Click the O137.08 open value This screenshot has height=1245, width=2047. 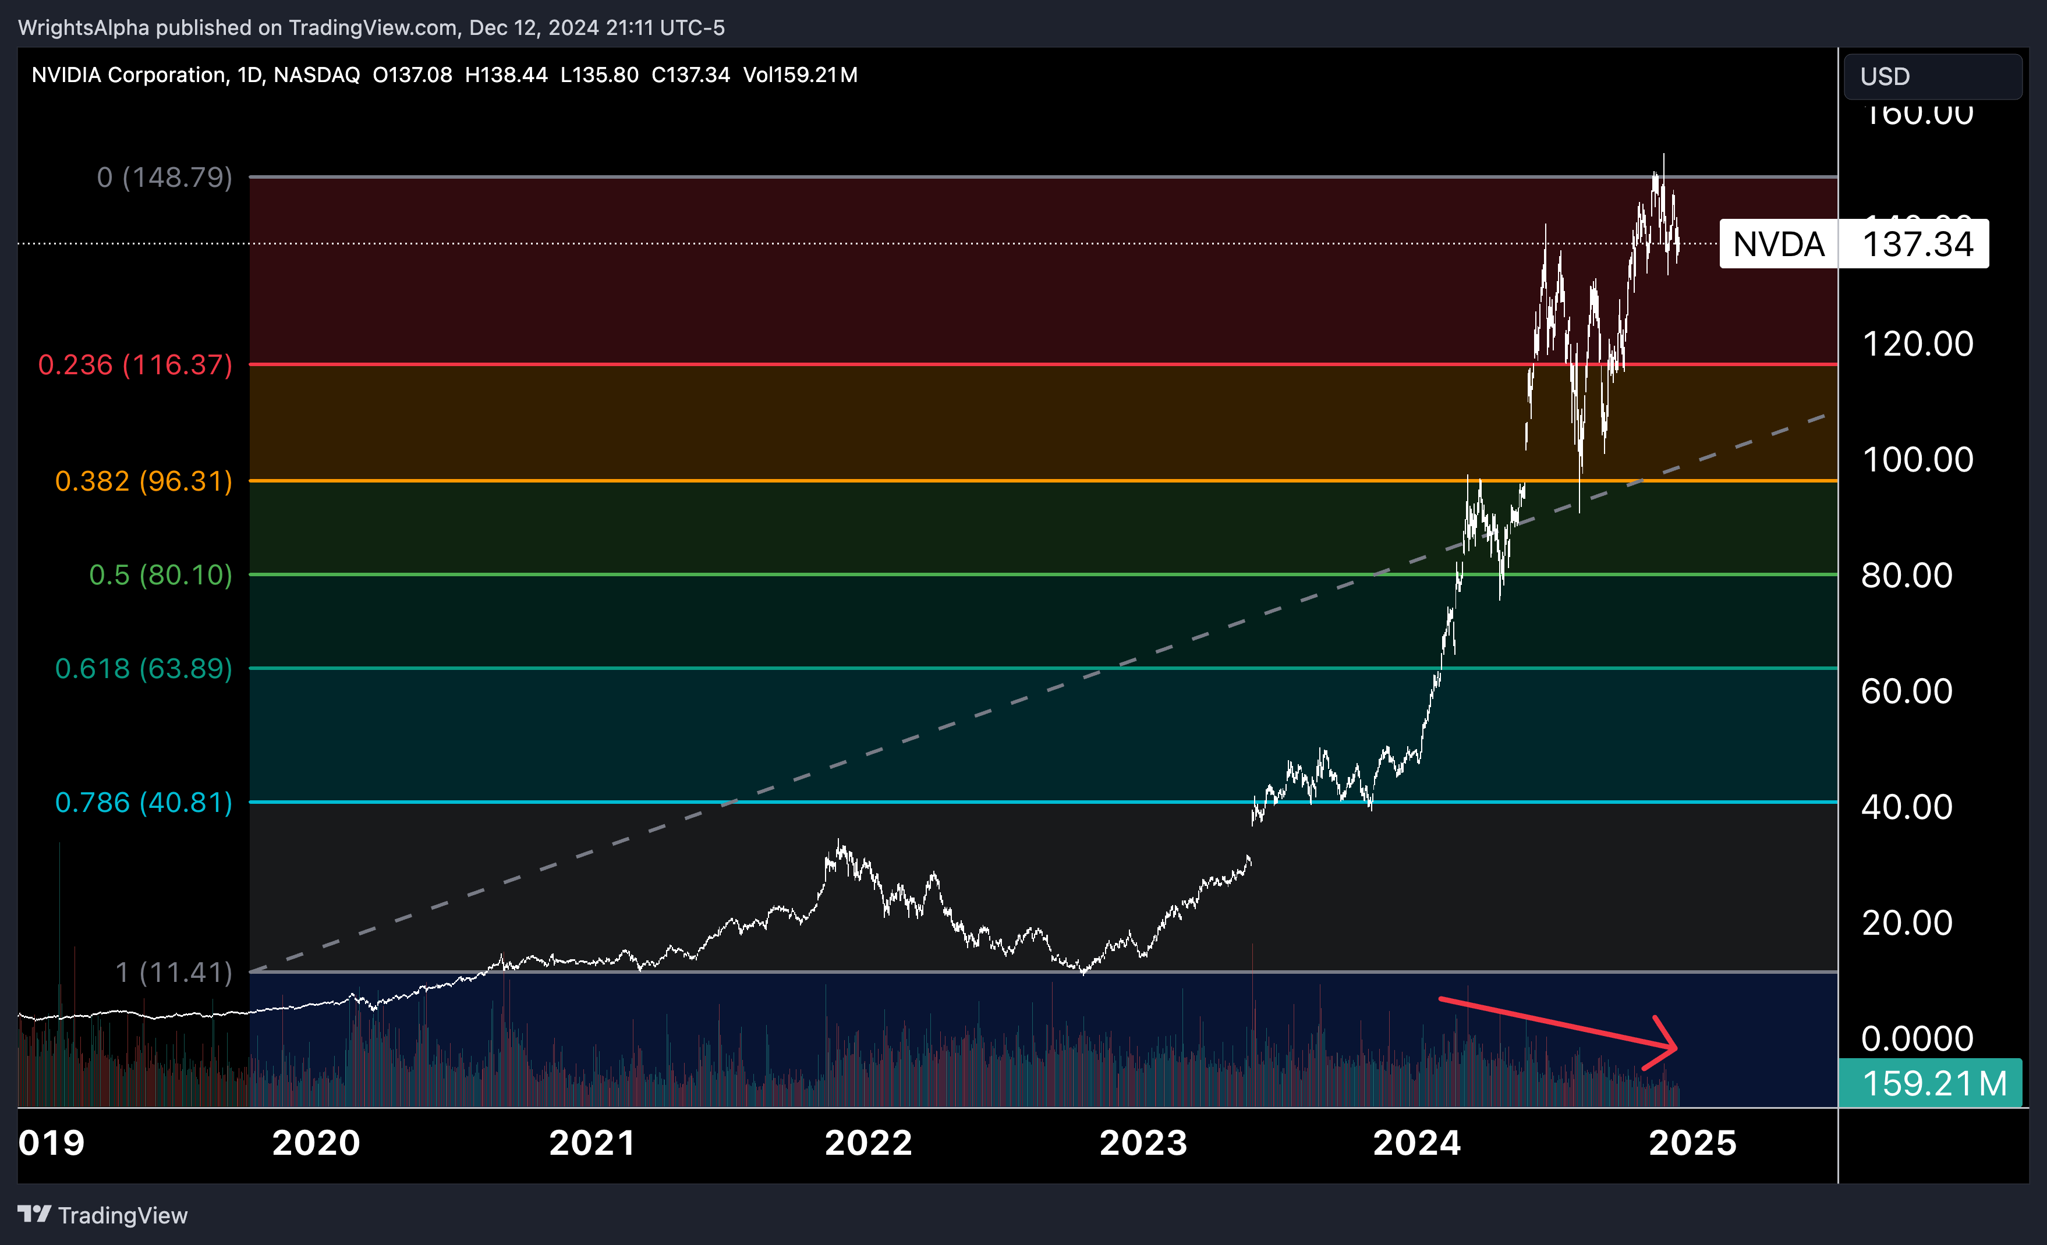(x=412, y=75)
